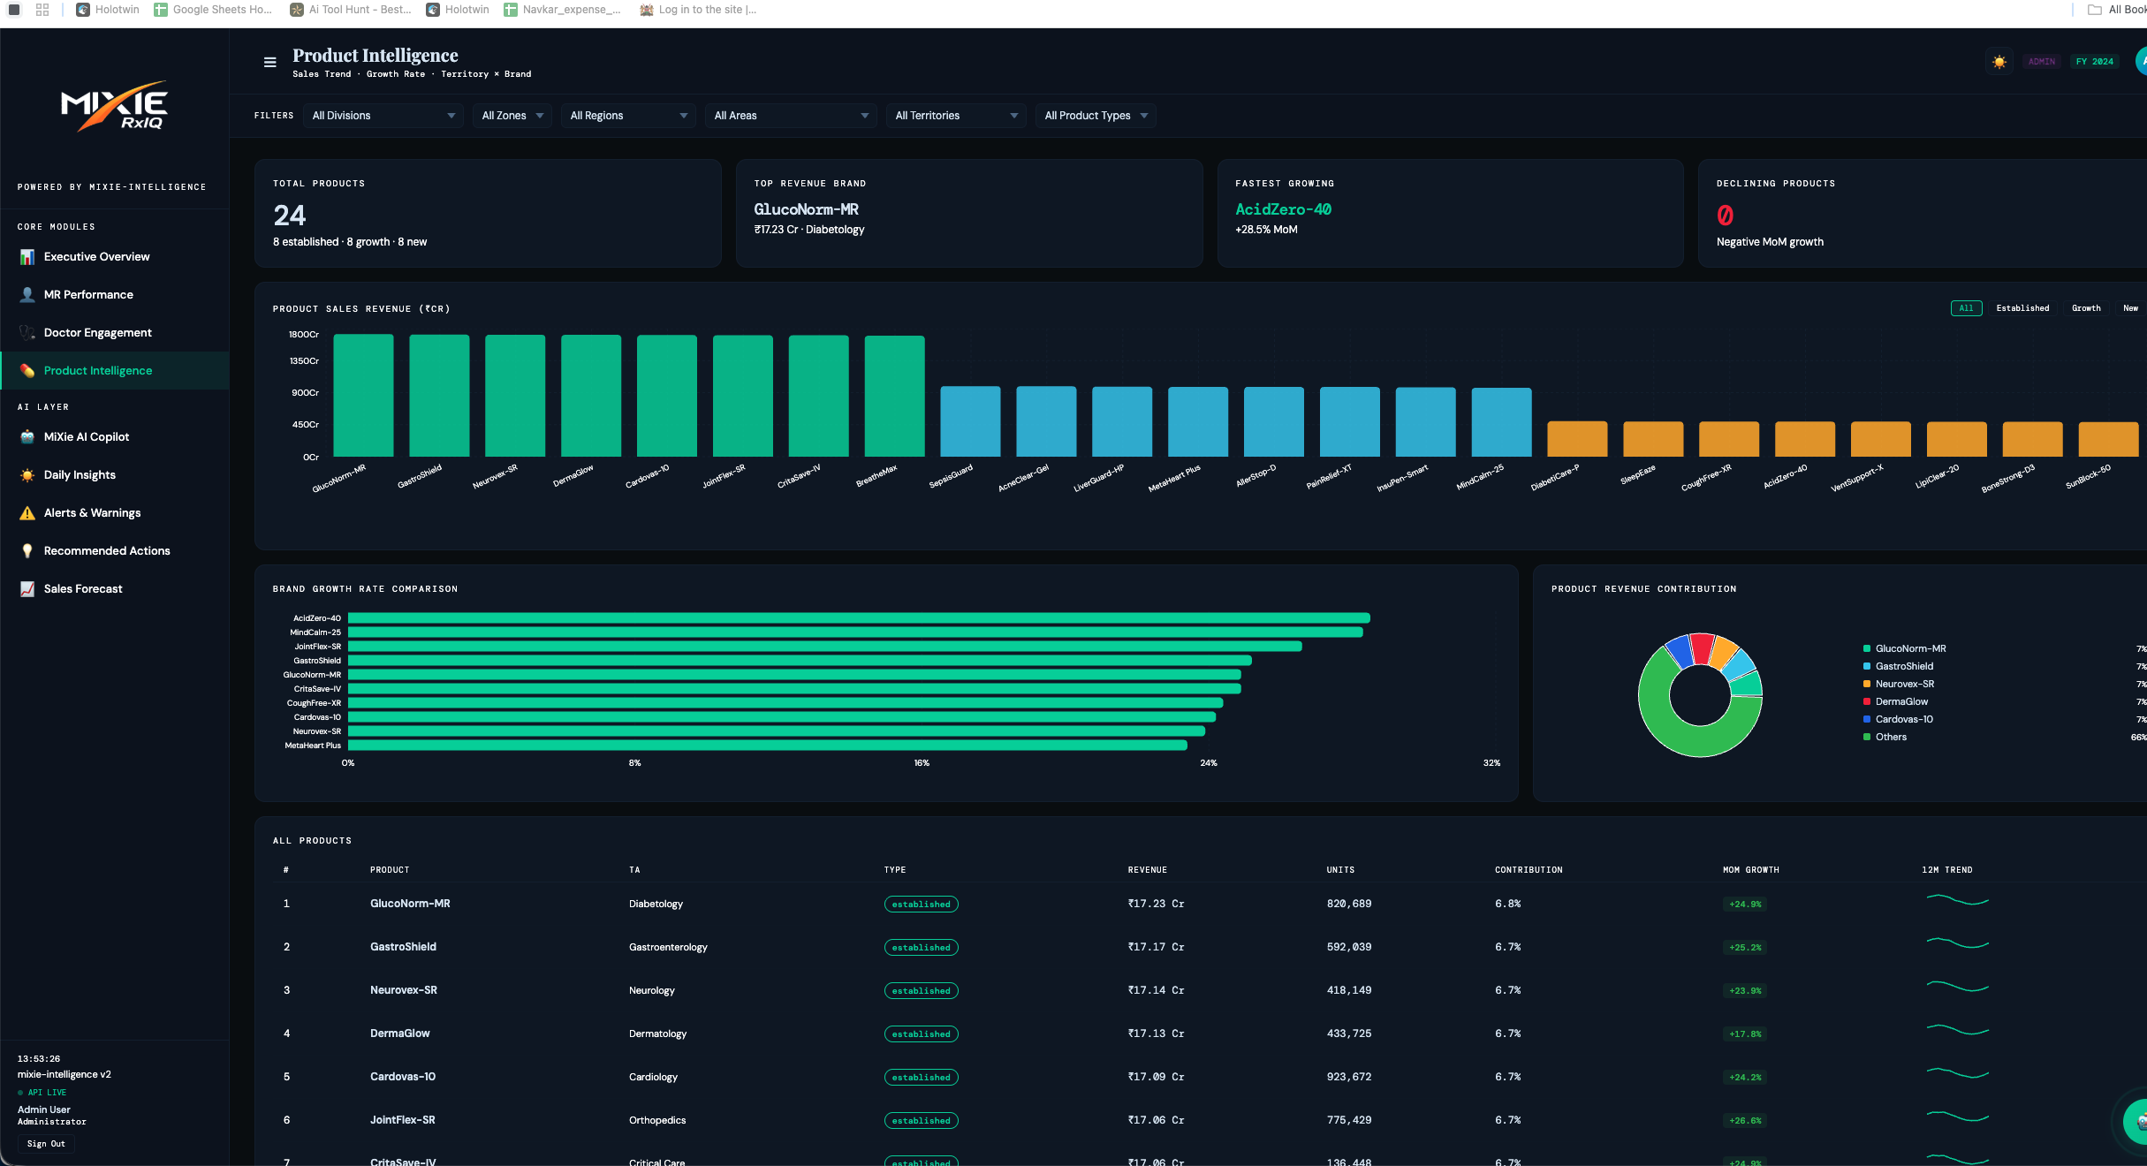Open the Doctor Engagement module
The width and height of the screenshot is (2147, 1166).
coord(96,332)
